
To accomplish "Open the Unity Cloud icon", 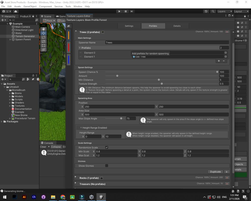I will click(16, 11).
